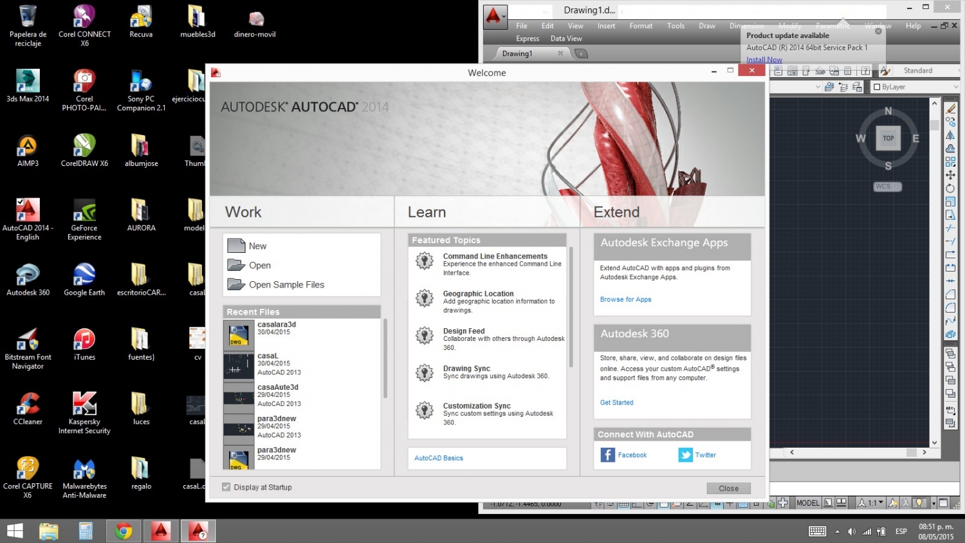Uncheck Display at Startup checkbox

pyautogui.click(x=226, y=487)
